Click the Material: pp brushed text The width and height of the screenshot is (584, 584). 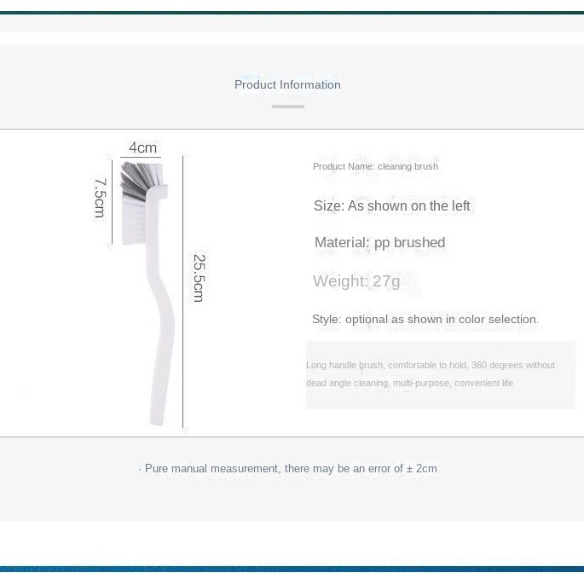tap(379, 242)
